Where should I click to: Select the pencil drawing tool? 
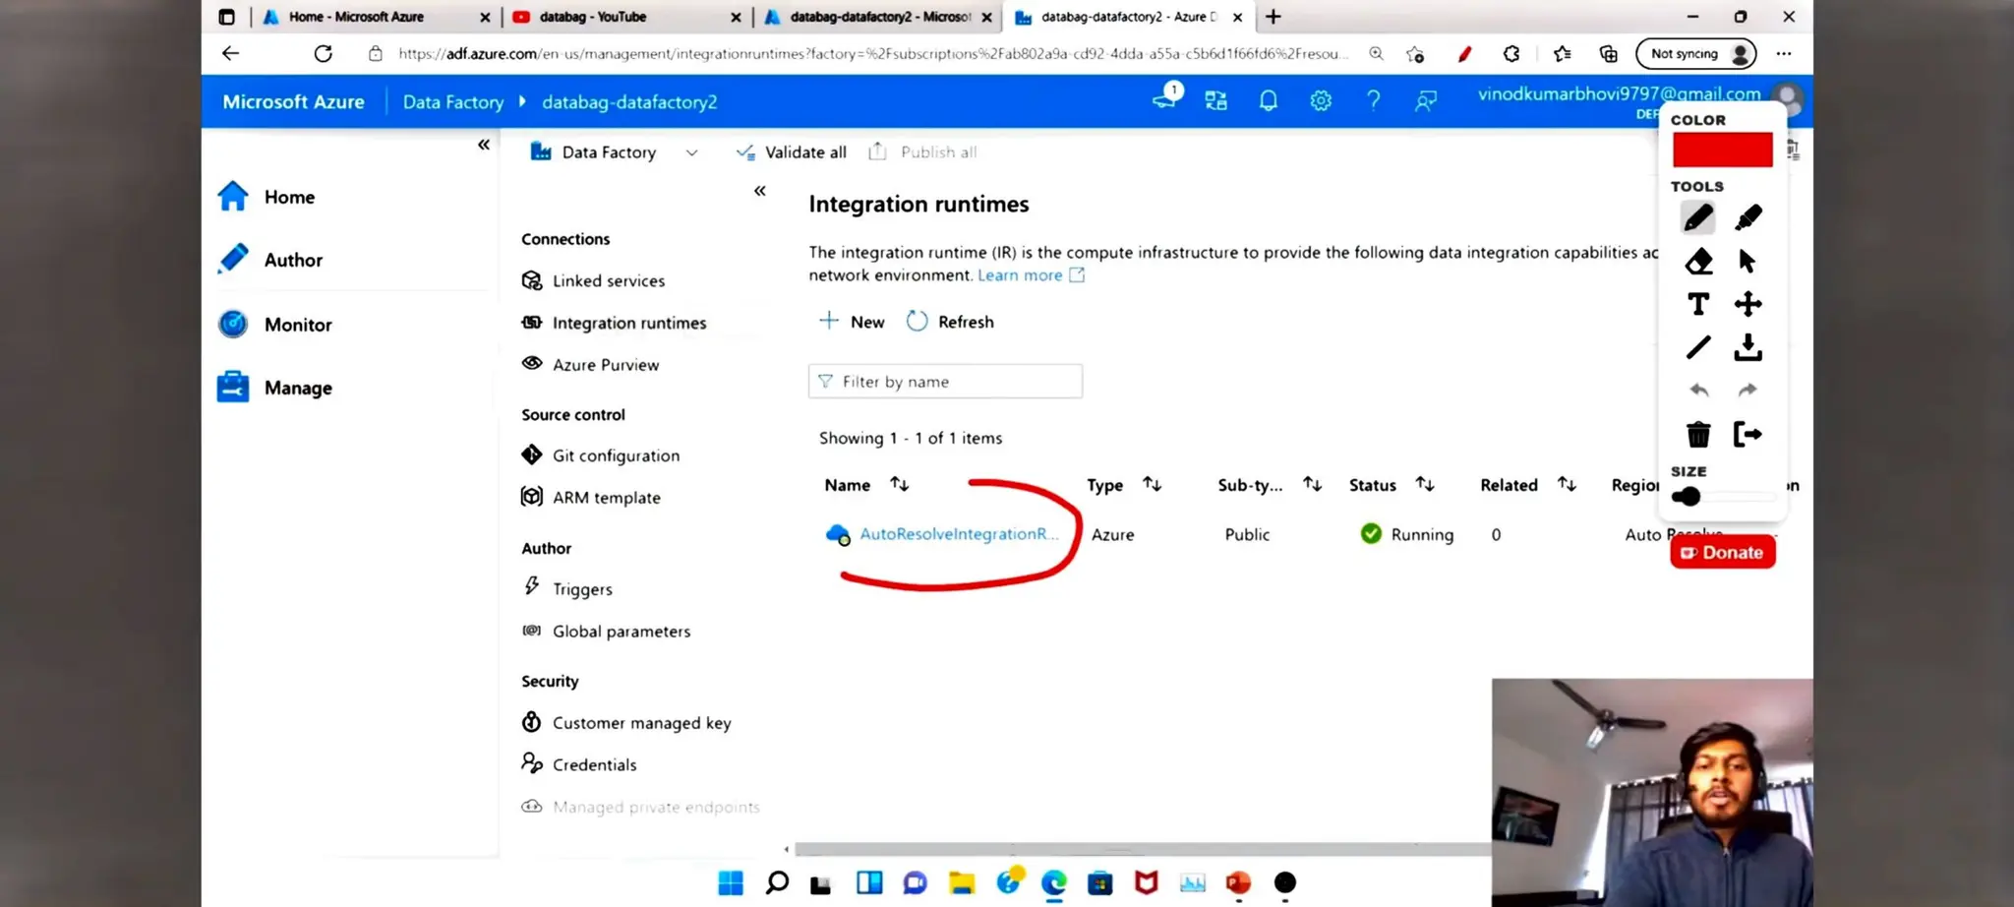click(x=1698, y=217)
